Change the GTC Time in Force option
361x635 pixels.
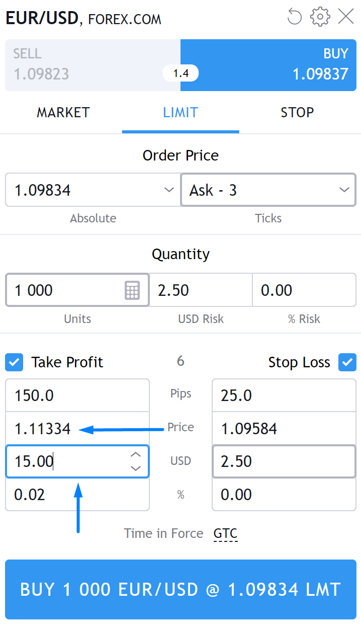(225, 533)
